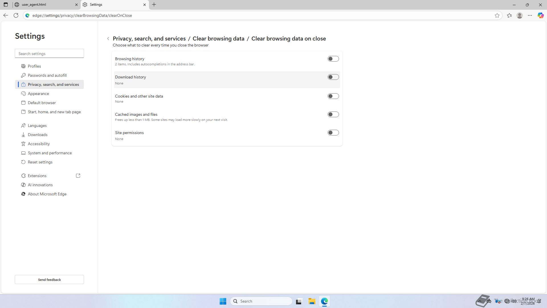Click the refresh page icon
Screen dimensions: 547x308
pos(16,15)
